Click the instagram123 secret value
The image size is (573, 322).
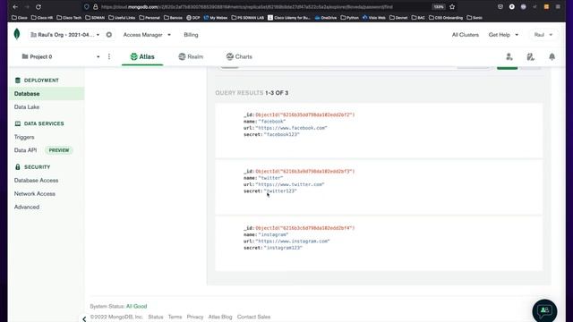[283, 248]
